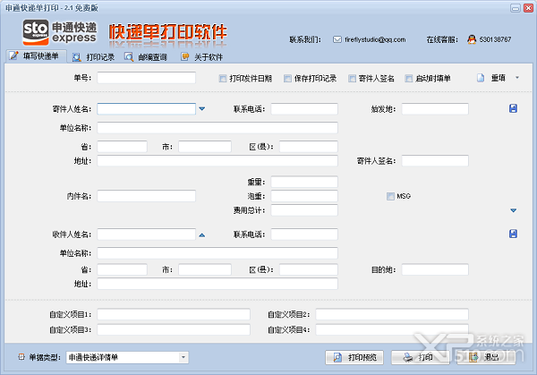Click the up arrow beside 收件人姓名
The width and height of the screenshot is (537, 375).
(202, 234)
